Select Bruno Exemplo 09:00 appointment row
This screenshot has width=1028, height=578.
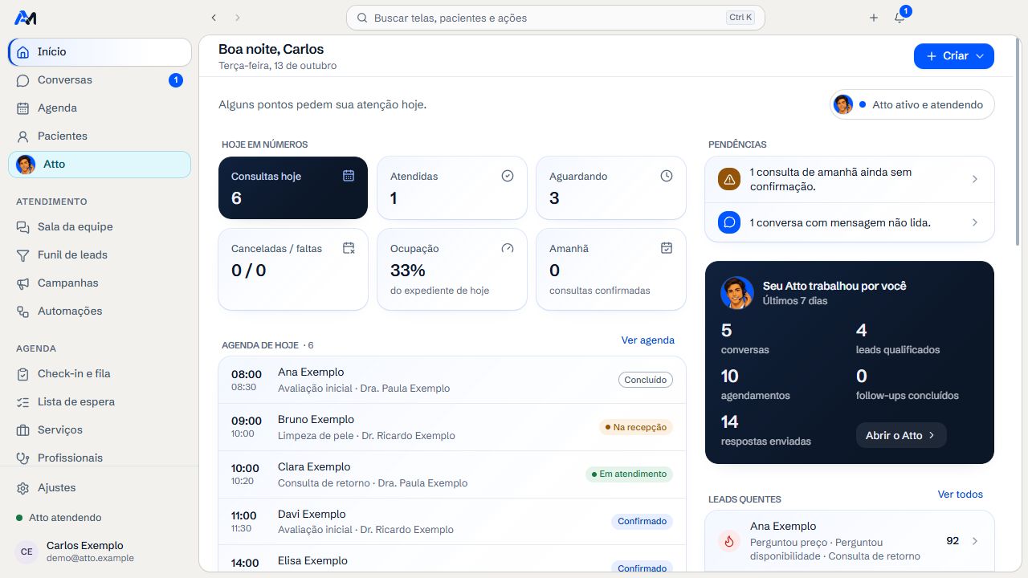pyautogui.click(x=452, y=427)
